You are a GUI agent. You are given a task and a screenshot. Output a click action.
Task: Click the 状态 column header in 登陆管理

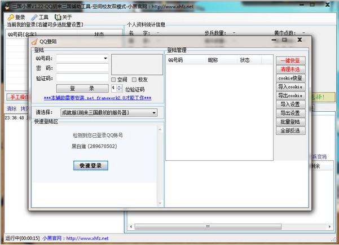point(250,60)
